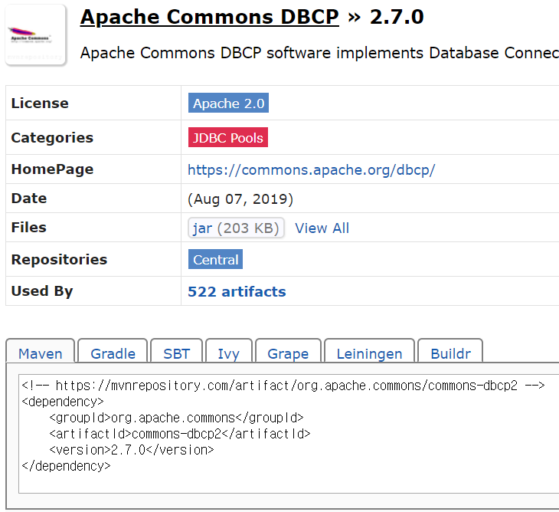The height and width of the screenshot is (512, 559).
Task: Click the JDBC Pools category badge
Action: (x=227, y=137)
